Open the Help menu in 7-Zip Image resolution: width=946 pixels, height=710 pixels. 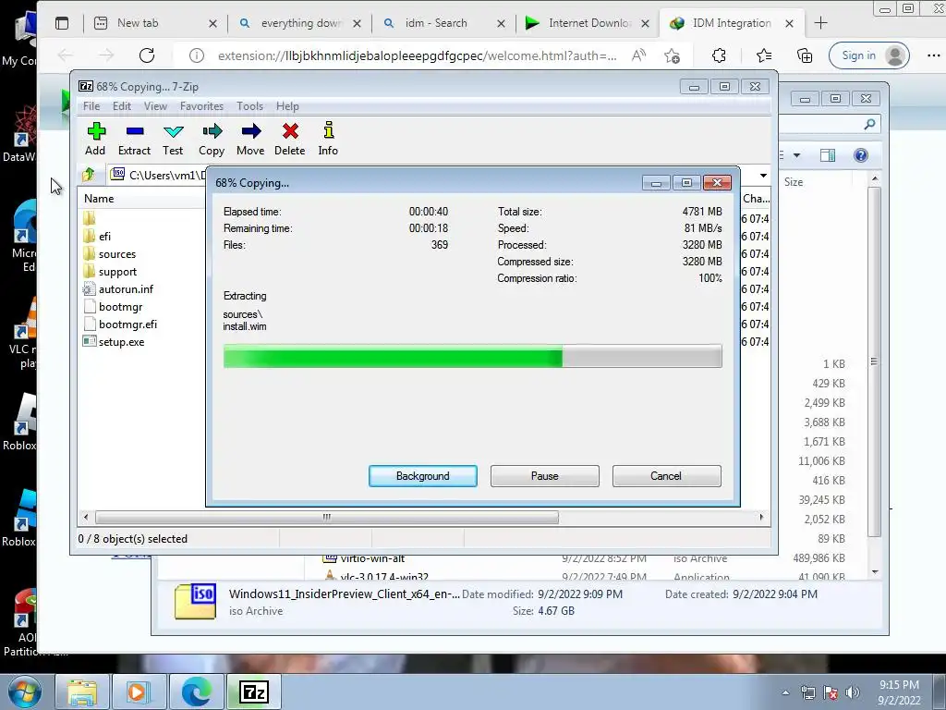tap(287, 106)
